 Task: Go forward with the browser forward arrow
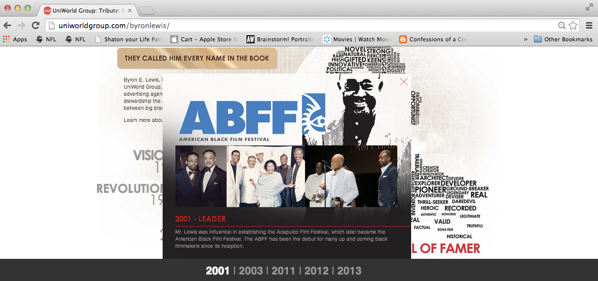tap(21, 26)
